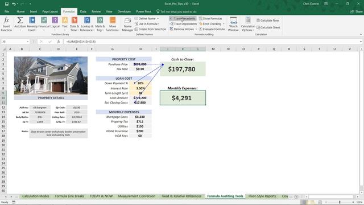The image size is (364, 205).
Task: Open the Logical functions library
Action: 55,24
